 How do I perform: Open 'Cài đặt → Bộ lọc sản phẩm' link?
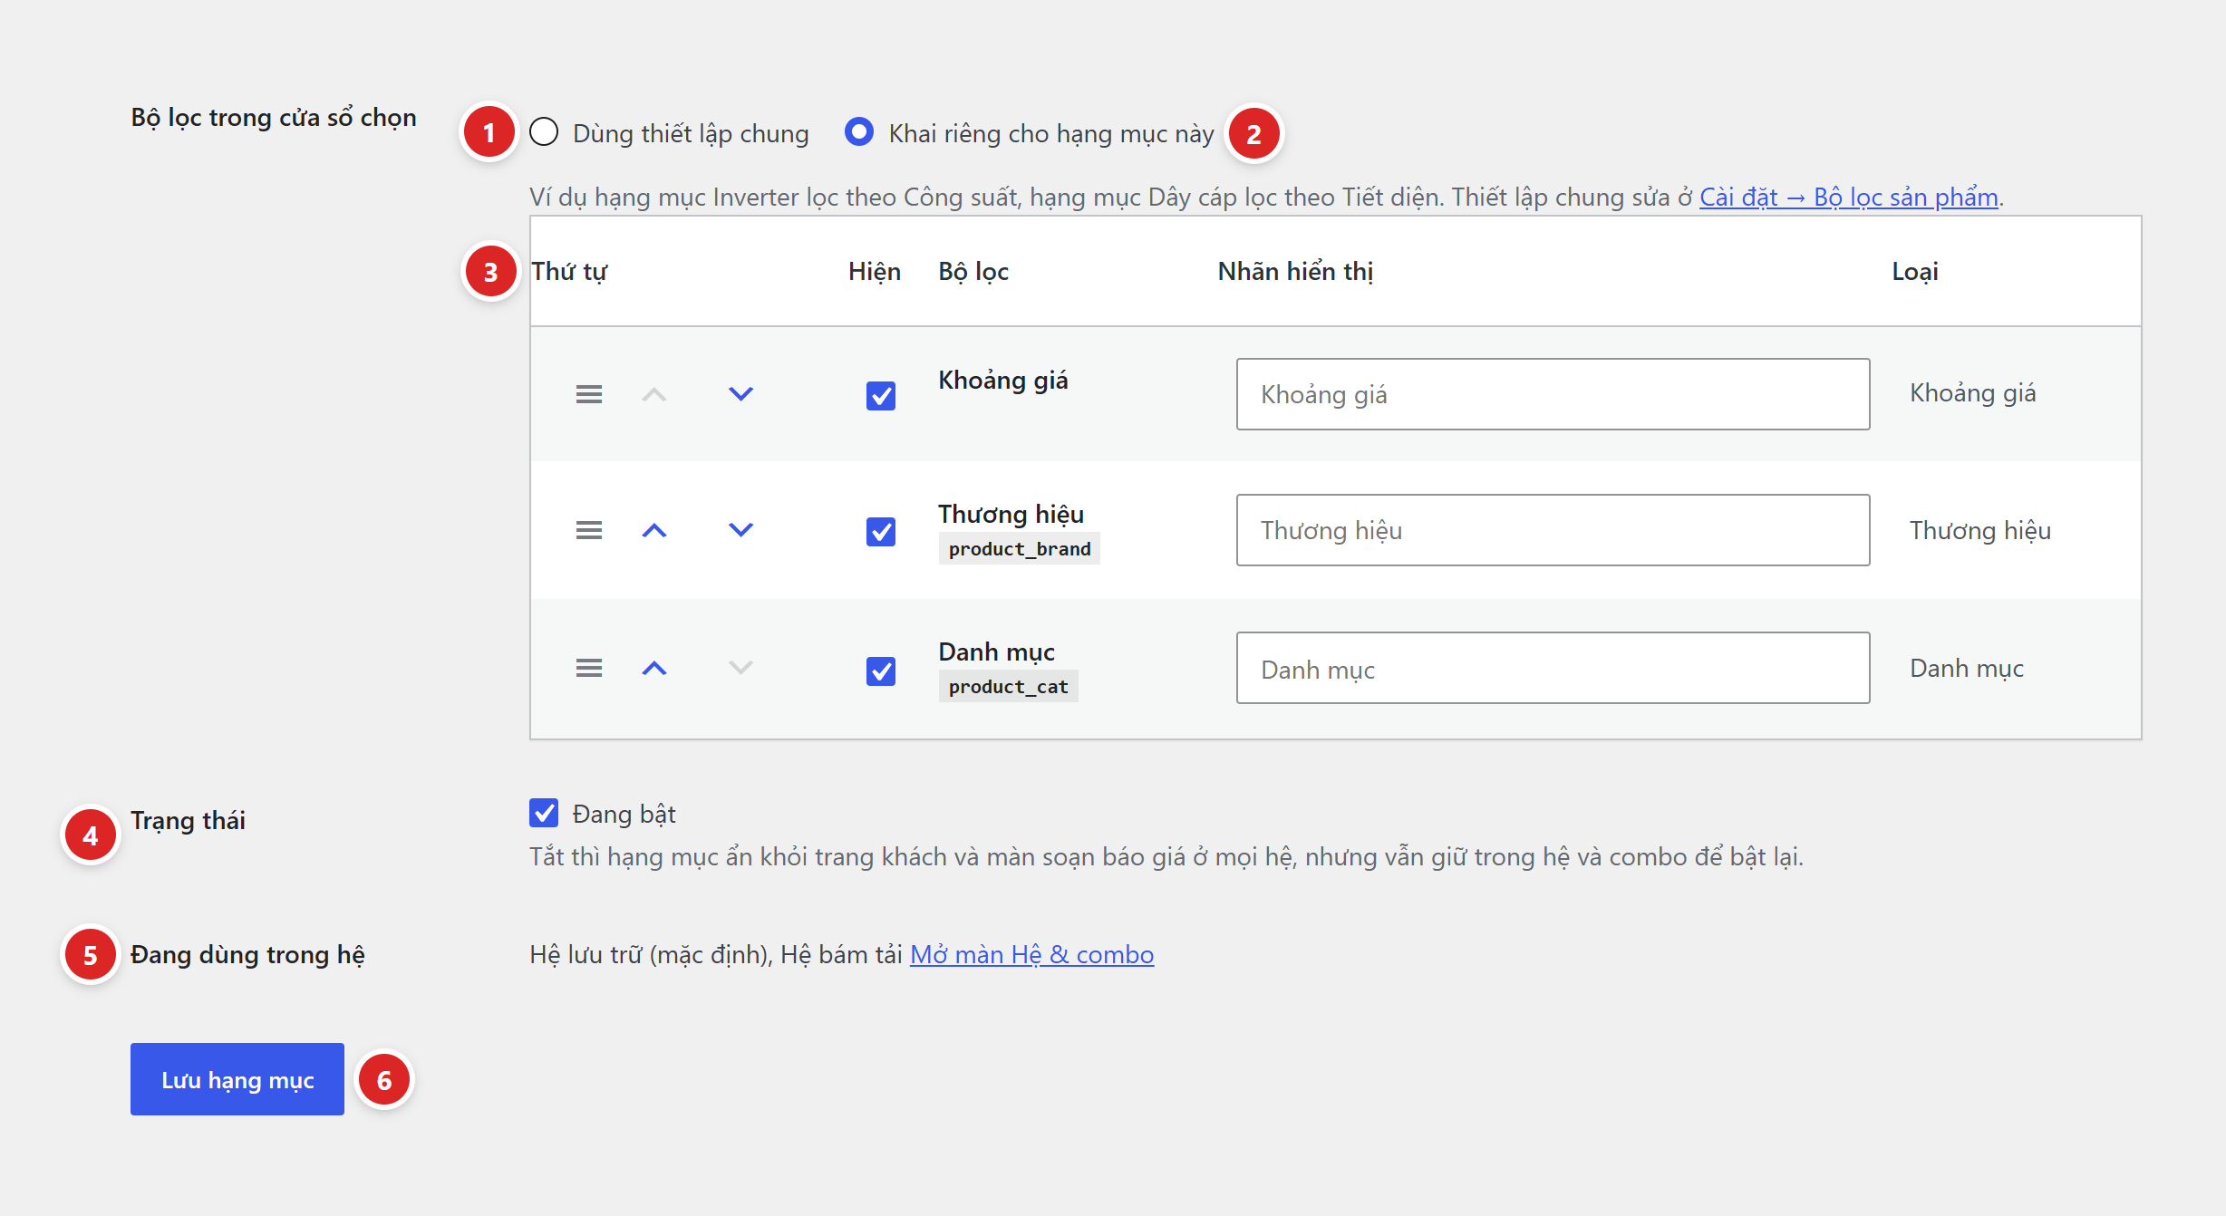coord(1849,197)
